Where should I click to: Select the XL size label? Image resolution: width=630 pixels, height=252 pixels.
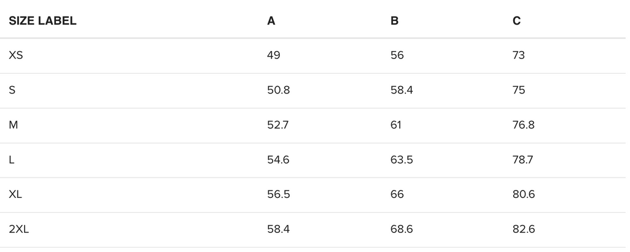pos(16,195)
